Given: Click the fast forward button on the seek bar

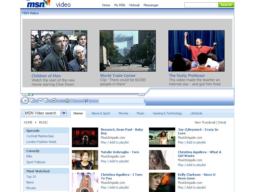Looking at the screenshot, I should pyautogui.click(x=141, y=95).
